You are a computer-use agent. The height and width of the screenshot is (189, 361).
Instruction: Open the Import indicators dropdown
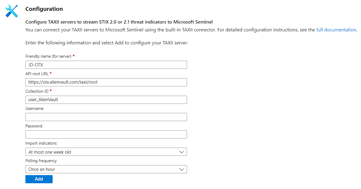click(106, 152)
